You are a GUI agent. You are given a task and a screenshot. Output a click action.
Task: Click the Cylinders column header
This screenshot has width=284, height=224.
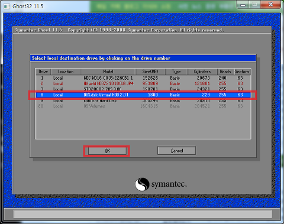pos(202,72)
